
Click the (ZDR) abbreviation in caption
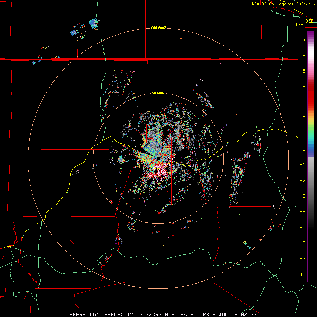click(x=154, y=315)
